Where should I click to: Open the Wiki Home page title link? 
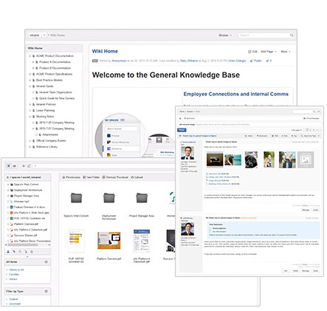(x=105, y=51)
